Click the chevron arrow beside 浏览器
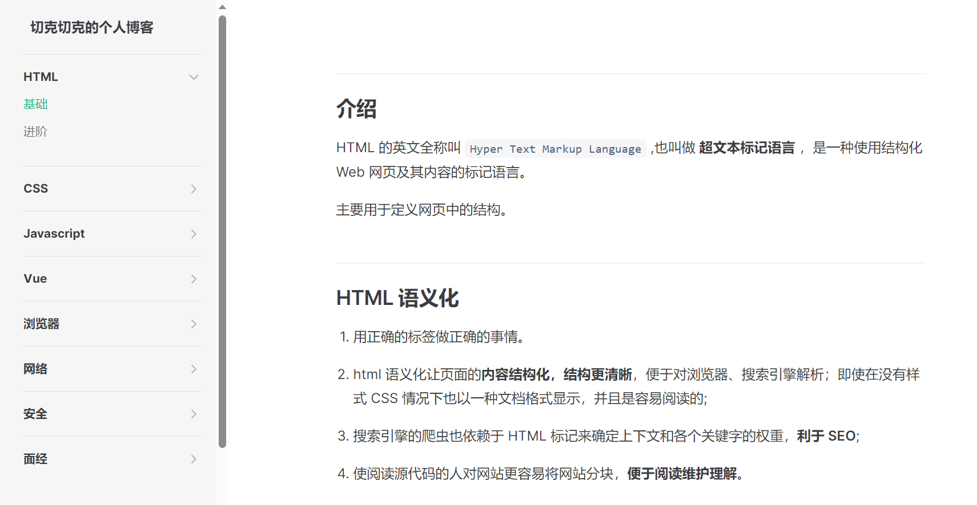Image resolution: width=977 pixels, height=505 pixels. [x=194, y=324]
